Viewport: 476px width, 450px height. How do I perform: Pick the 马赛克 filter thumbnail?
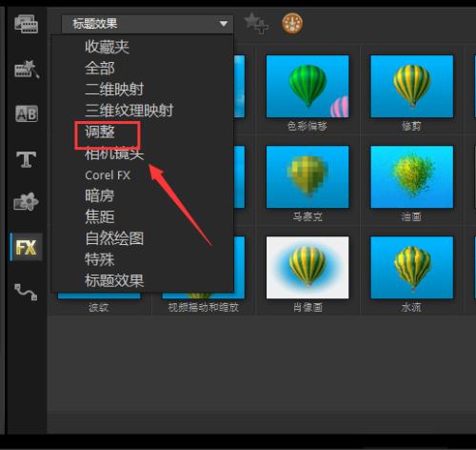(307, 176)
